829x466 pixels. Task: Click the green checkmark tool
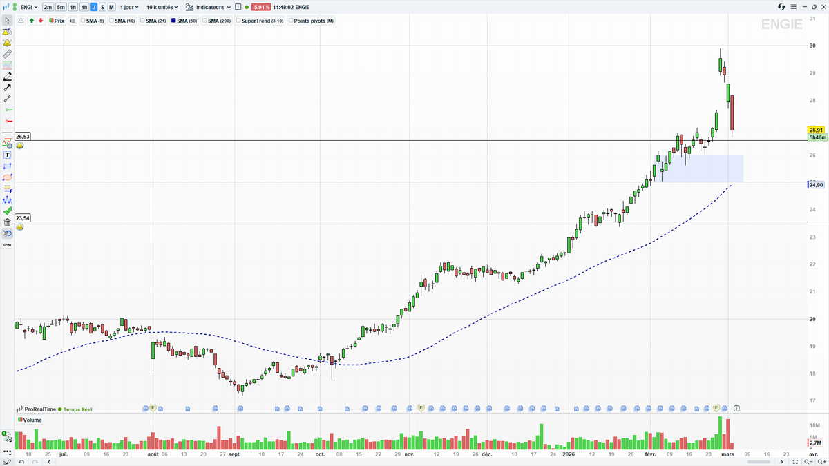pyautogui.click(x=8, y=211)
